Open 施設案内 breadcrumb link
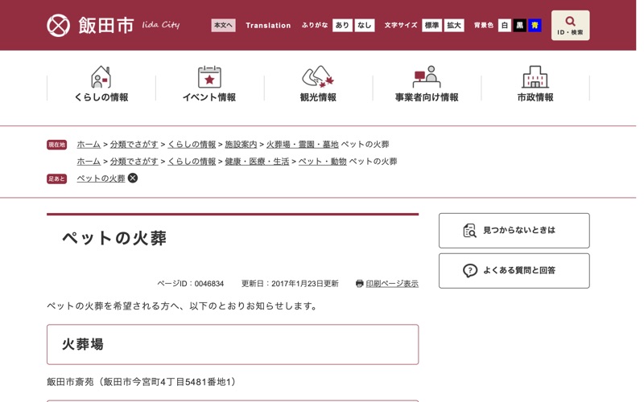This screenshot has width=644, height=402. click(x=241, y=145)
